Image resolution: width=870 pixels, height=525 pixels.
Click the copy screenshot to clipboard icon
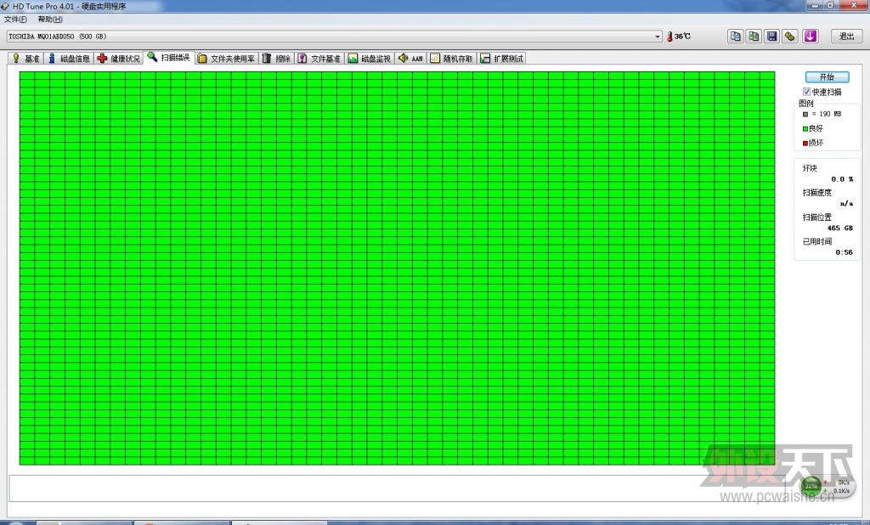coord(754,36)
